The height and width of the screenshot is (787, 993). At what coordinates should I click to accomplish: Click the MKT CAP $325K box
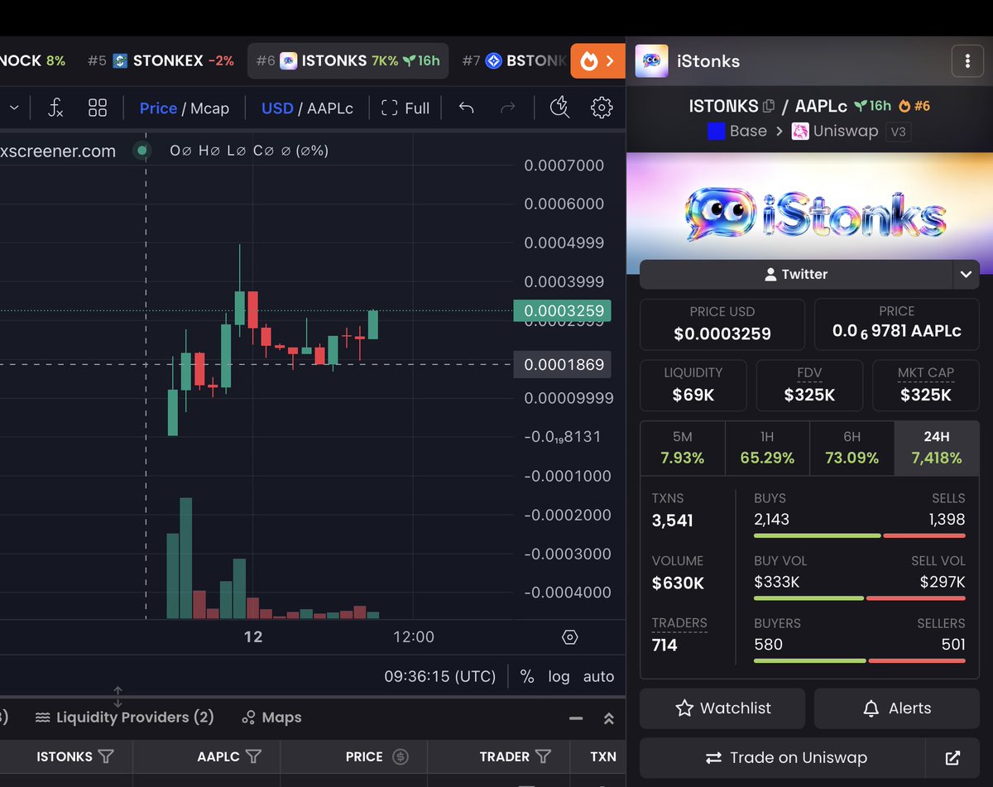coord(926,385)
